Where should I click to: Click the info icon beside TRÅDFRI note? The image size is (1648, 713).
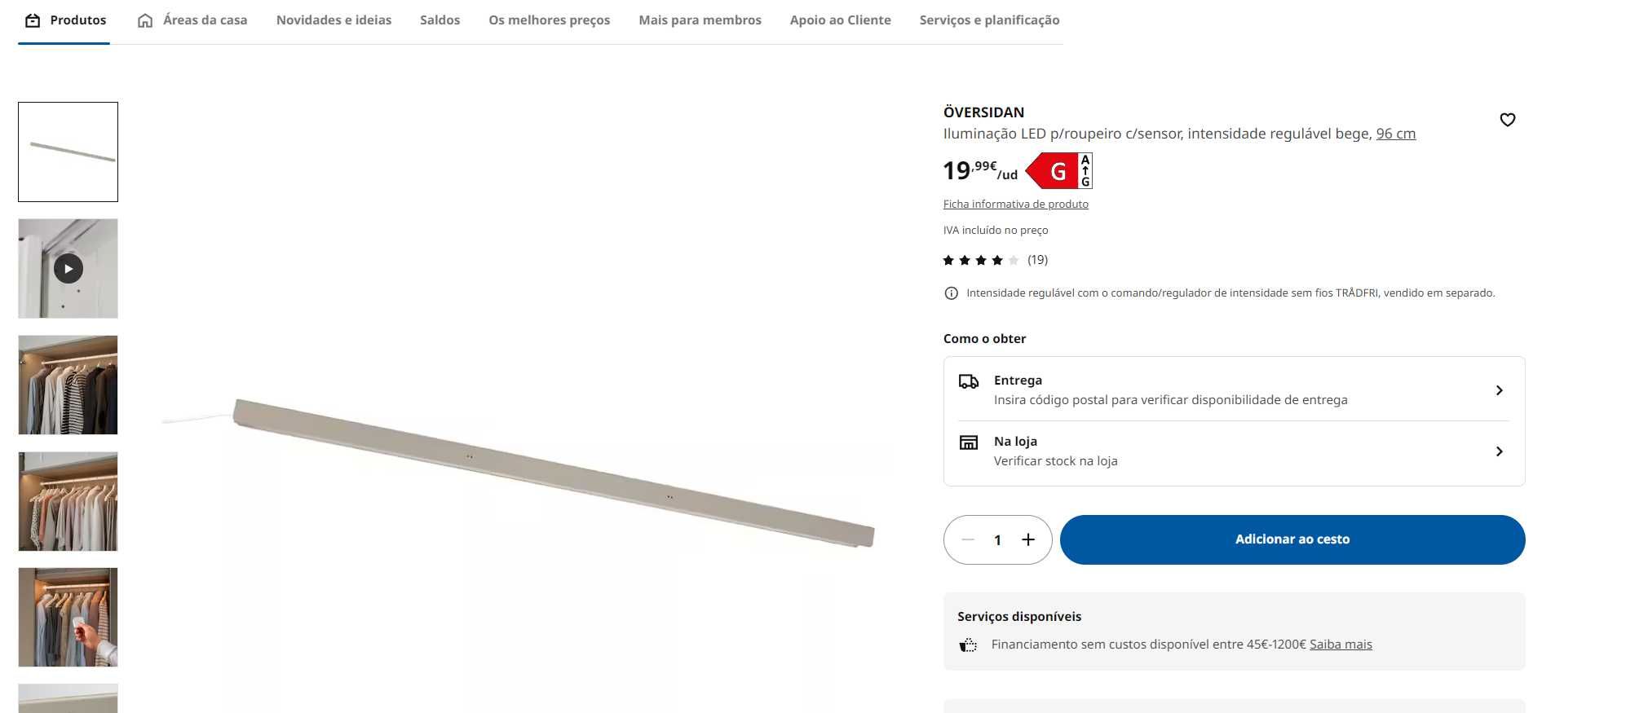(951, 293)
